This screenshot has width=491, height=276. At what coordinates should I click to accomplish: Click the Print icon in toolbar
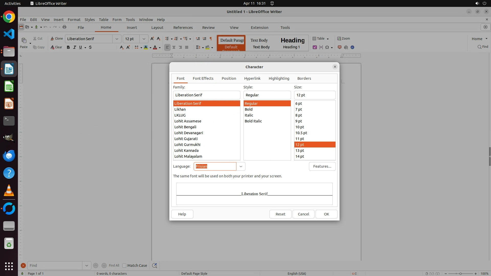(64, 27)
